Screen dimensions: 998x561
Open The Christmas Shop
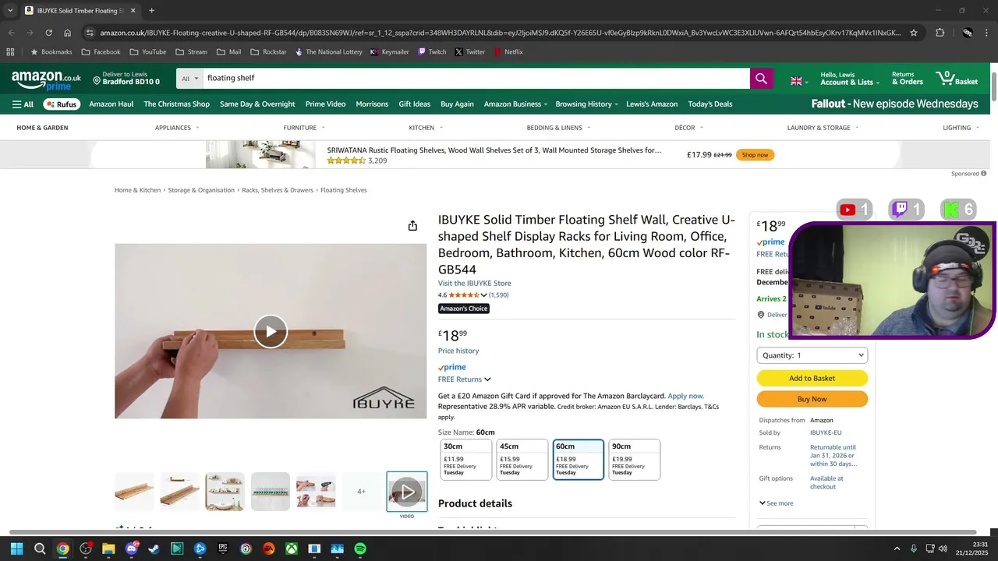click(x=176, y=104)
